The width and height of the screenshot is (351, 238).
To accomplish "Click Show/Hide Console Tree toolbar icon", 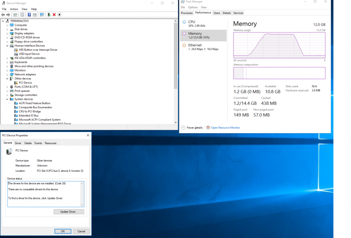I will tap(15, 15).
